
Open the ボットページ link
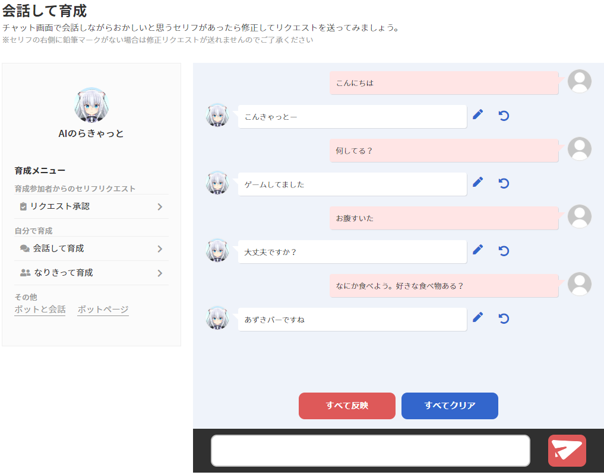pos(103,310)
